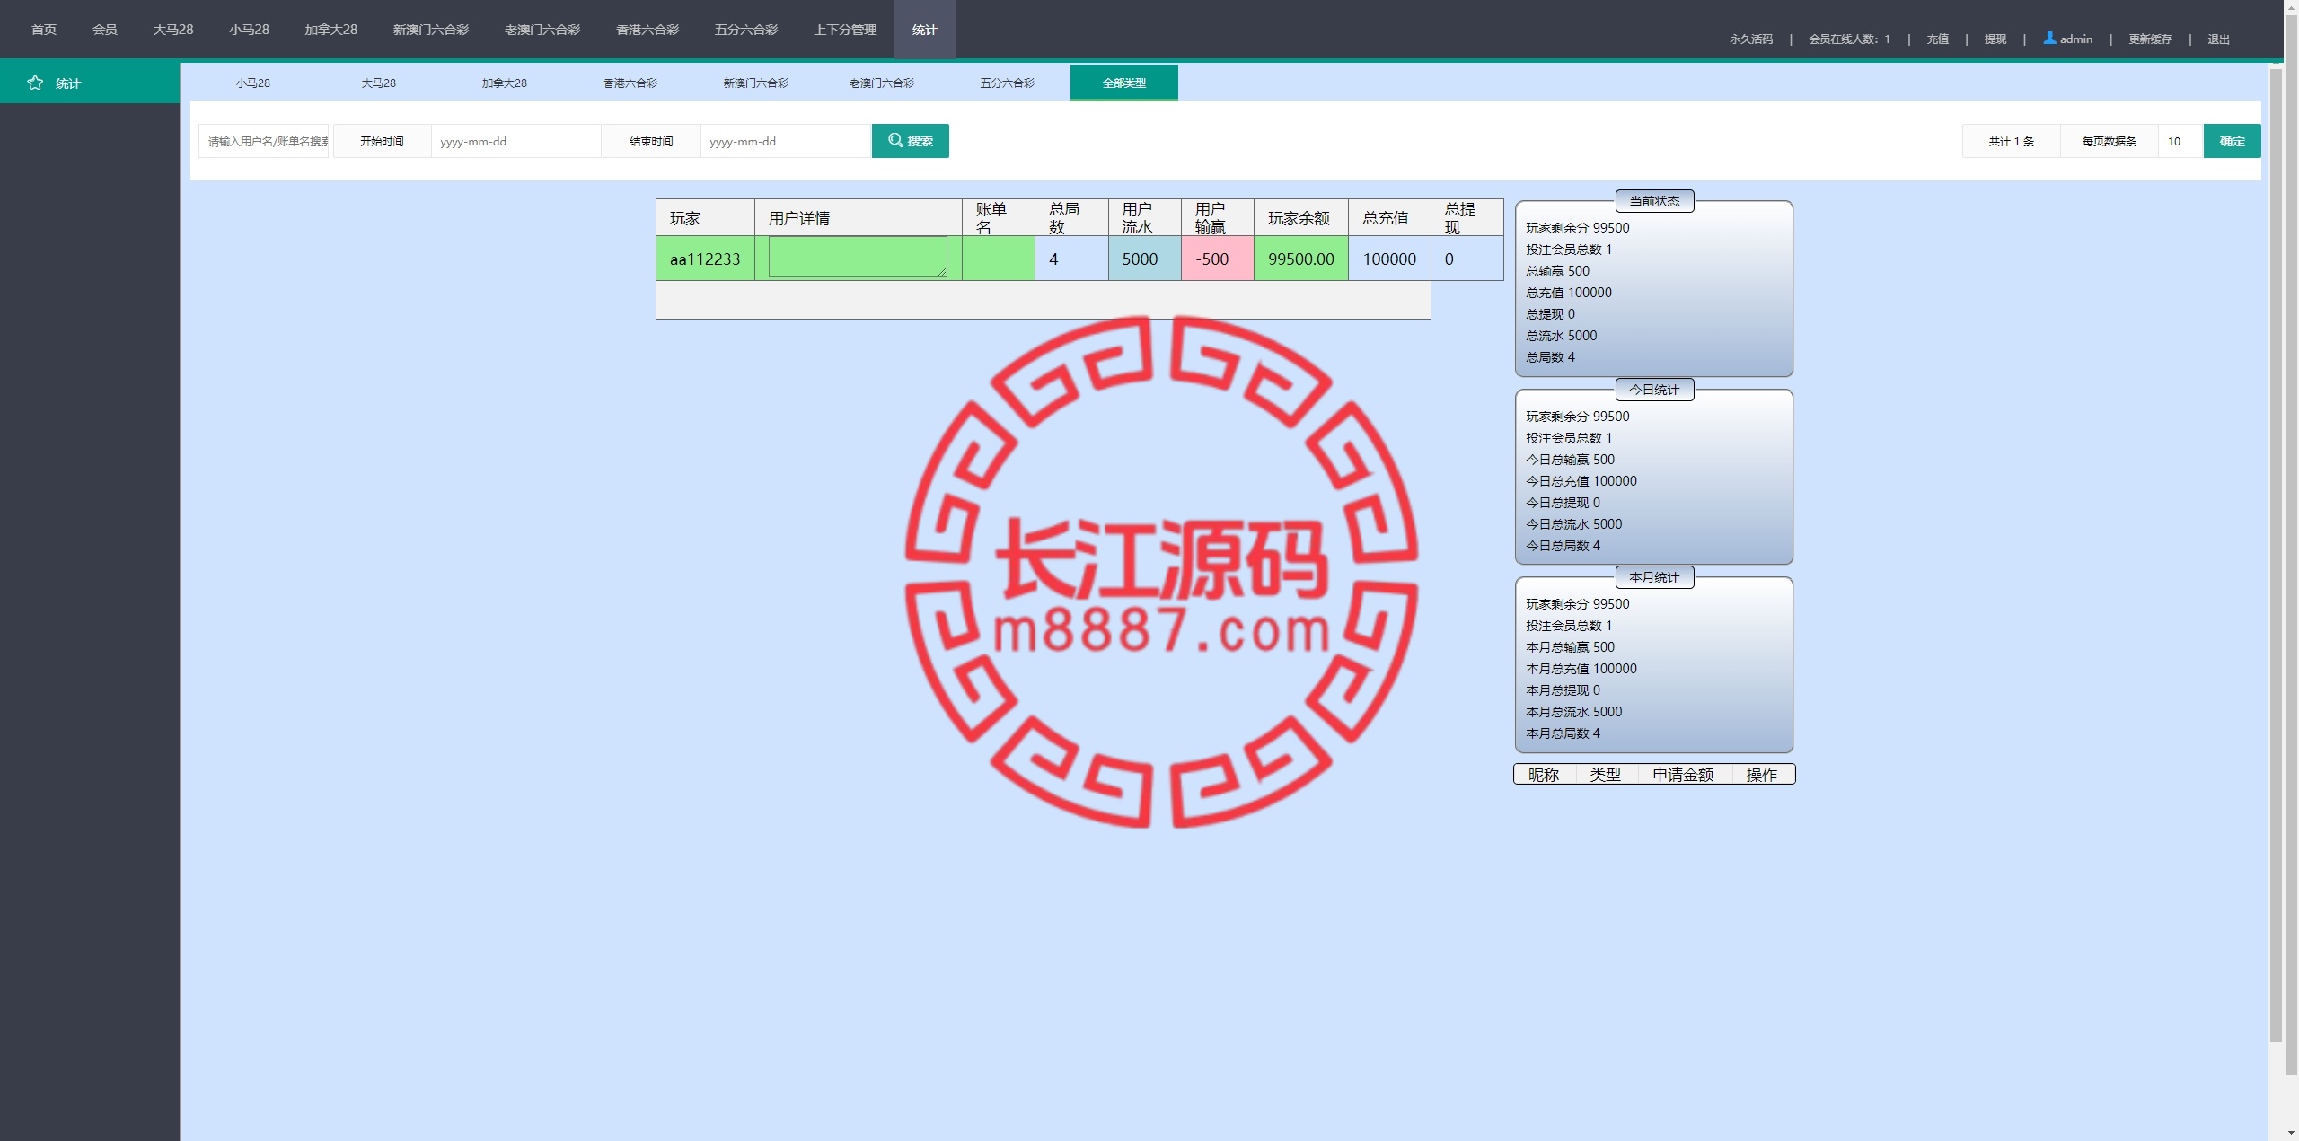The height and width of the screenshot is (1141, 2299).
Task: Click the 确定 button
Action: pos(2233,141)
